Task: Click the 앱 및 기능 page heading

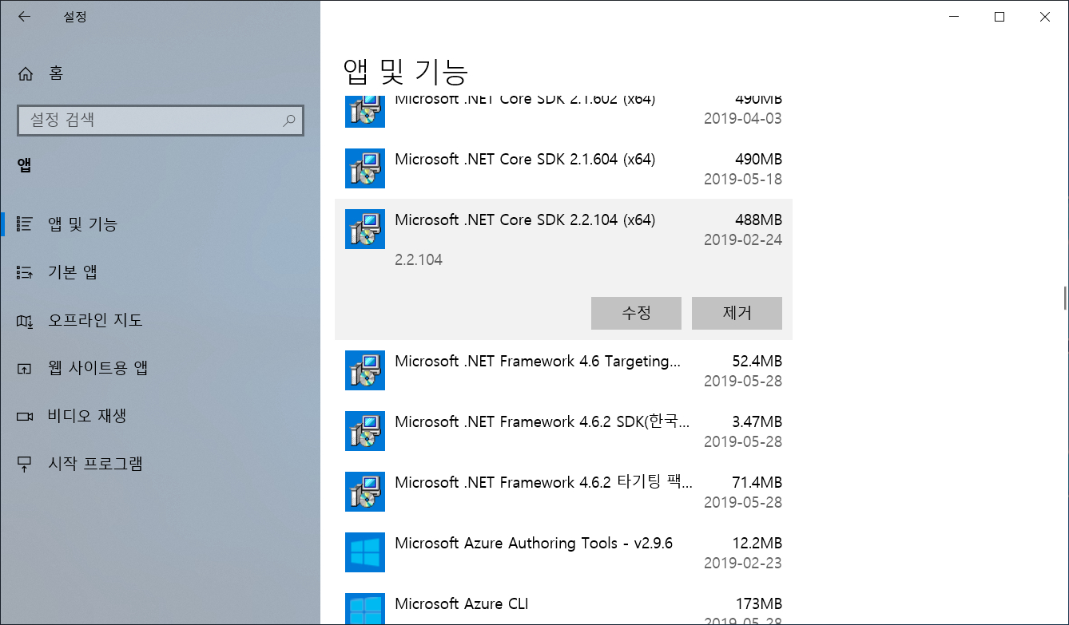Action: [x=405, y=71]
